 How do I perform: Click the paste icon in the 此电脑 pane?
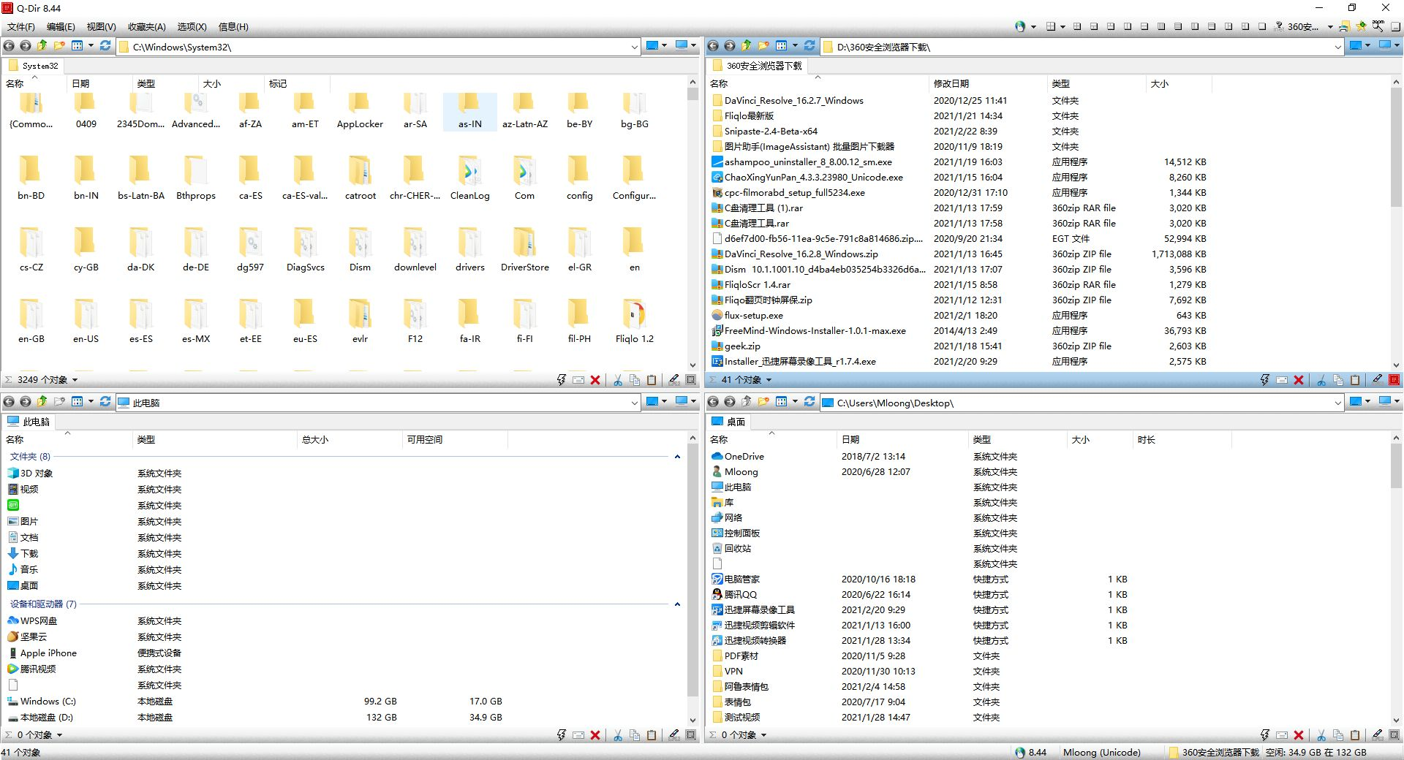coord(652,735)
